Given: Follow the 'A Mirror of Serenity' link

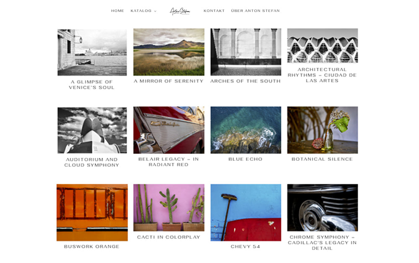Looking at the screenshot, I should tap(168, 81).
